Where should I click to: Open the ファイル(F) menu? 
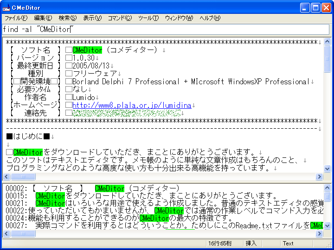(16, 18)
